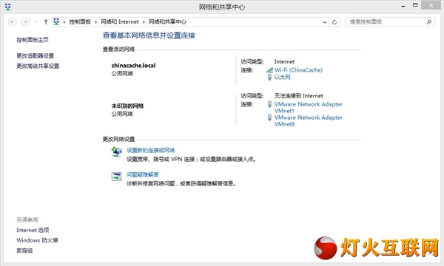The image size is (444, 266).
Task: Navigate up one level with up arrow
Action: [46, 21]
